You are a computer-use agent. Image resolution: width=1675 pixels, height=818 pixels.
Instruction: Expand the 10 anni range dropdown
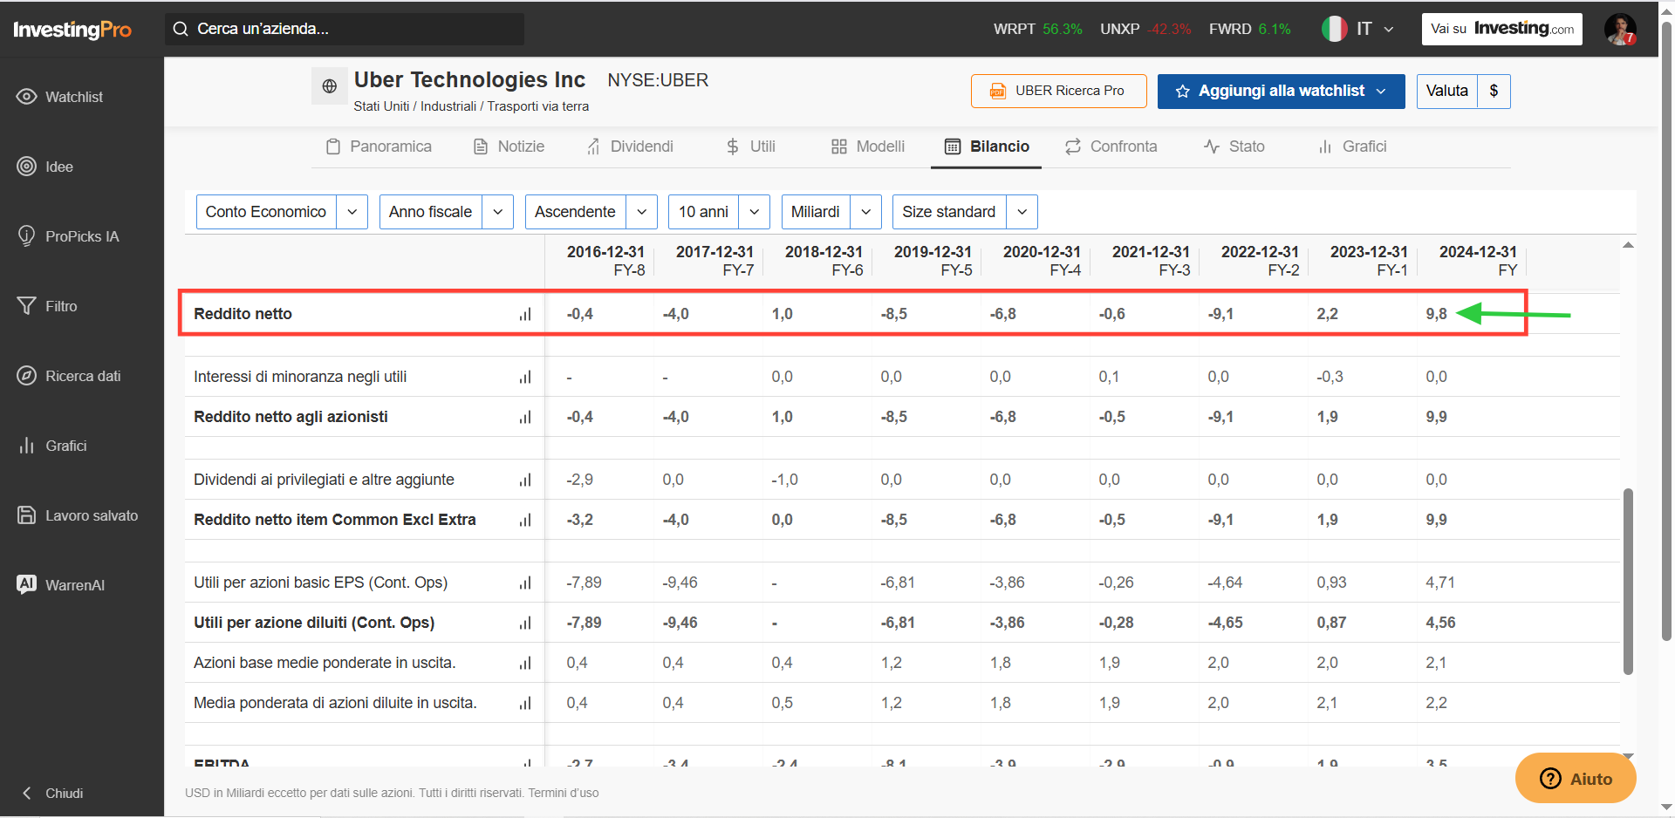(x=719, y=212)
